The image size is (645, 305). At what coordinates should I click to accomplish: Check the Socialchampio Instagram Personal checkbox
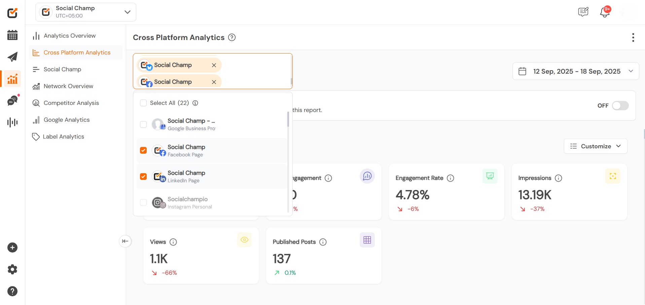(143, 202)
